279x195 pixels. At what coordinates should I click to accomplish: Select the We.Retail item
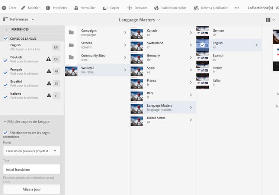97,70
